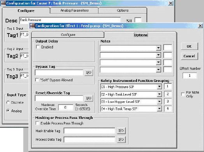The height and width of the screenshot is (152, 204).
Task: Click the third Notes number box
Action: [168, 62]
